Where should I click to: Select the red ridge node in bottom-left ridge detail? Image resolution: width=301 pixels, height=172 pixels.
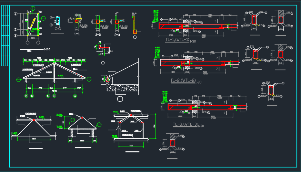[x=34, y=120]
